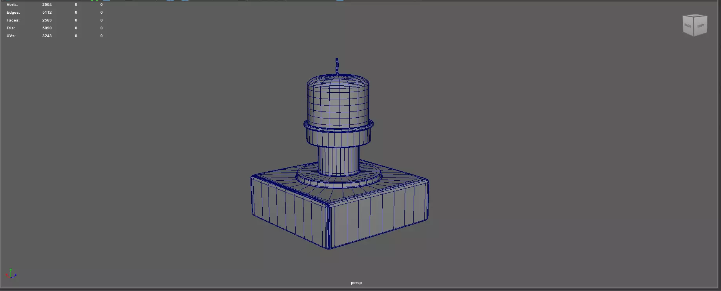Click the 'Faces:' label in the poly count HUD
The width and height of the screenshot is (721, 291).
[13, 20]
